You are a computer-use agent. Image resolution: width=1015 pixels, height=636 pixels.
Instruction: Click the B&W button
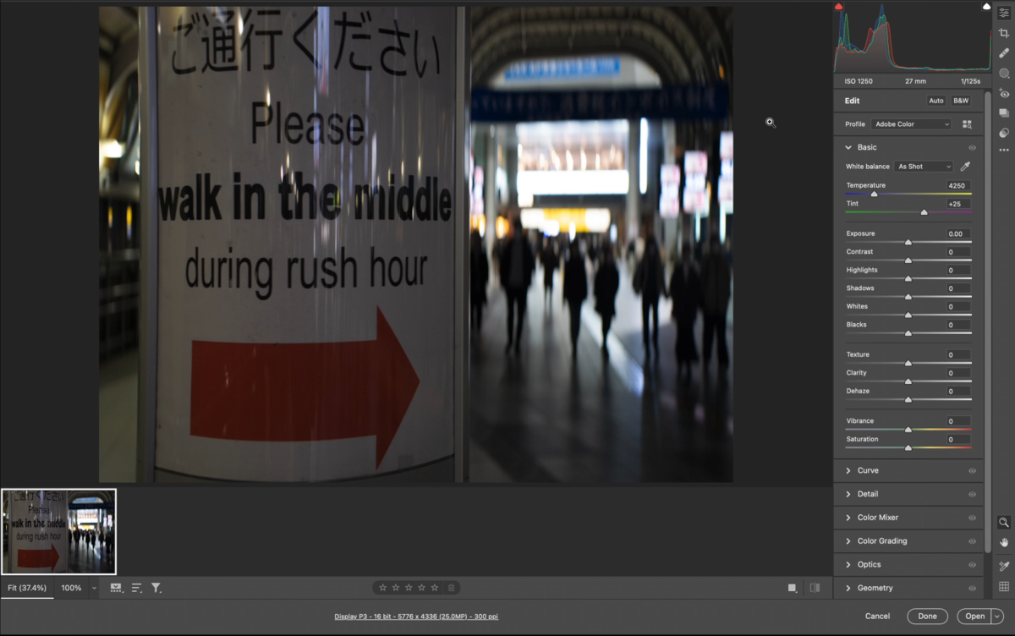(961, 101)
